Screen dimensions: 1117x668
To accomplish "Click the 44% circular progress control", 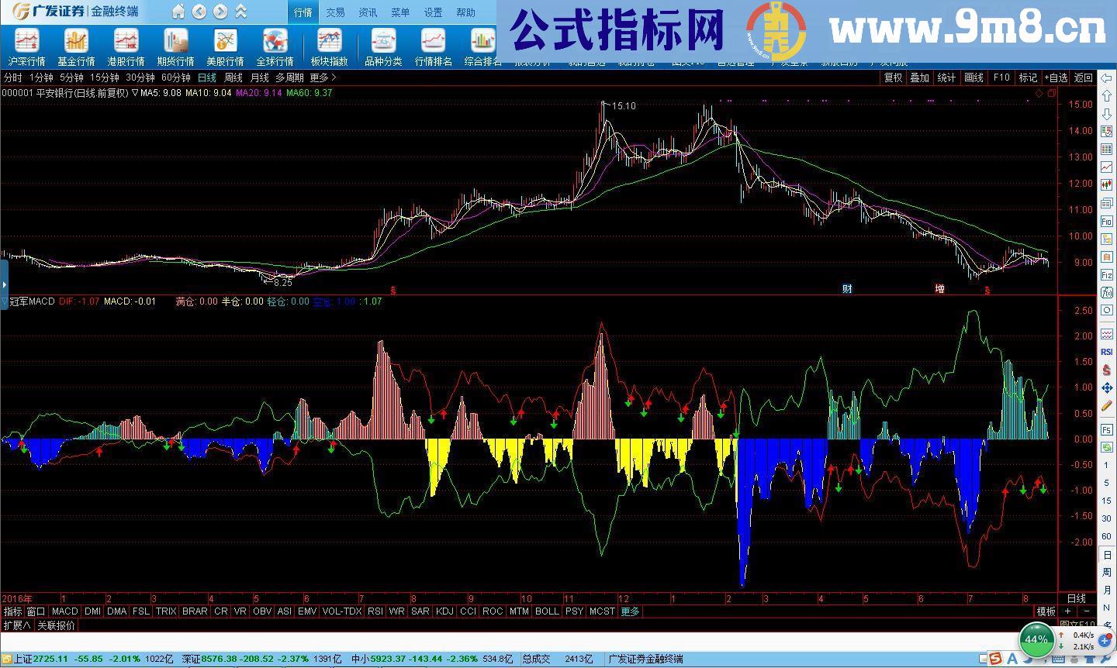I will point(1035,640).
